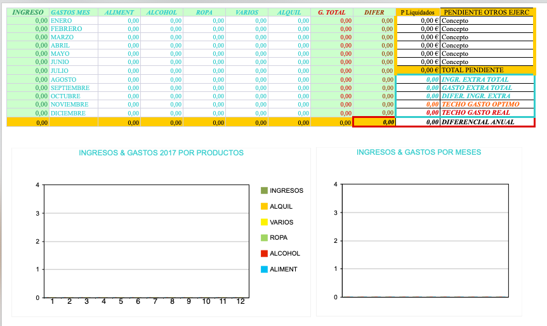Select the G. TOTAL column header

pos(331,12)
